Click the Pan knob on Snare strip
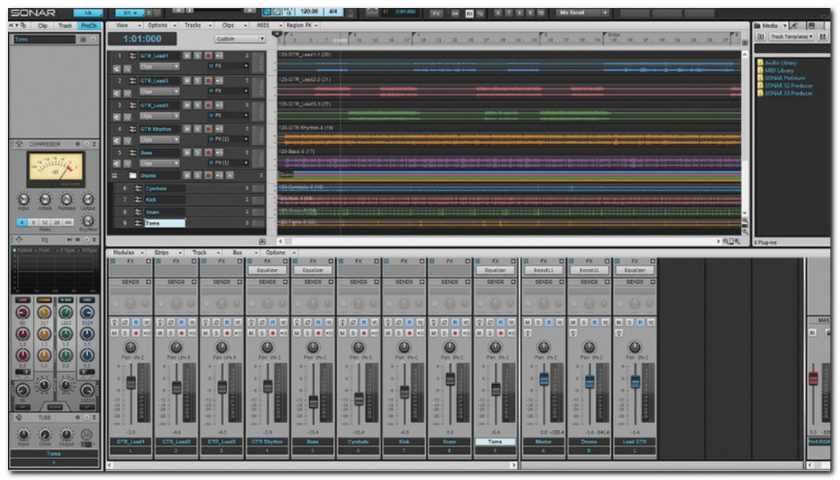840x480 pixels. (x=450, y=346)
